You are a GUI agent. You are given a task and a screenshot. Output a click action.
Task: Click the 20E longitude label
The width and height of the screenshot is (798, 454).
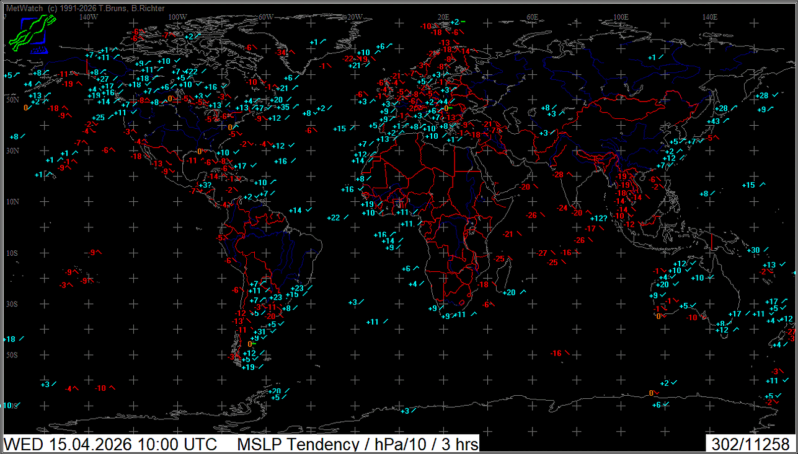point(443,17)
